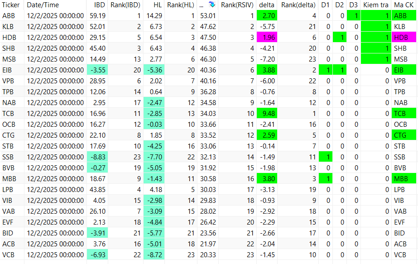Select TCB in the Ticker column

point(8,114)
